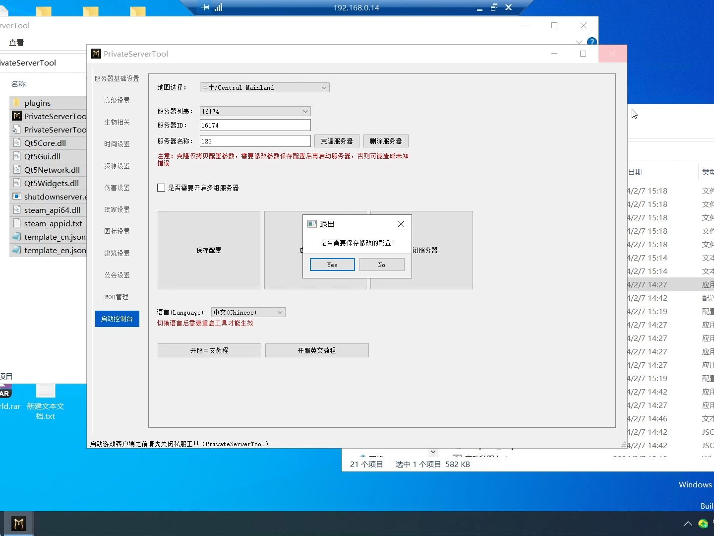Click the 新建文本文档.txt desktop icon
The height and width of the screenshot is (536, 714).
click(x=45, y=402)
